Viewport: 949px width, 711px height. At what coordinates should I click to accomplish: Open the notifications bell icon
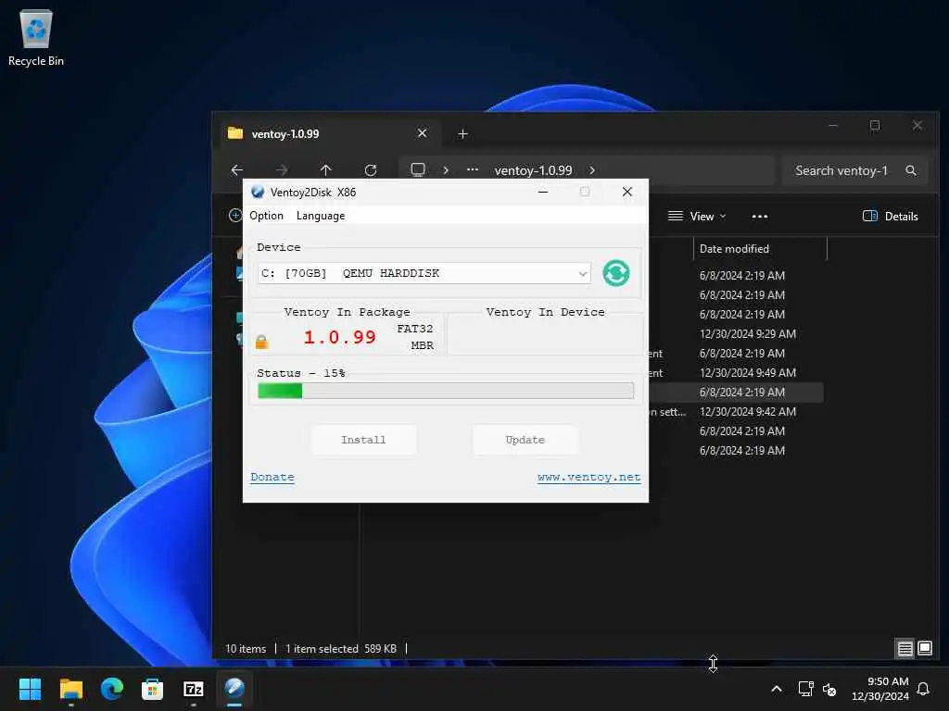tap(923, 689)
